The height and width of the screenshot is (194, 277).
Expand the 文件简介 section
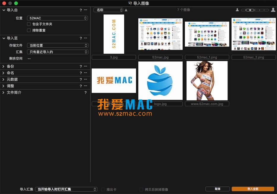click(x=3, y=93)
